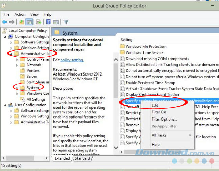Click the Export List toolbar icon

click(x=39, y=22)
